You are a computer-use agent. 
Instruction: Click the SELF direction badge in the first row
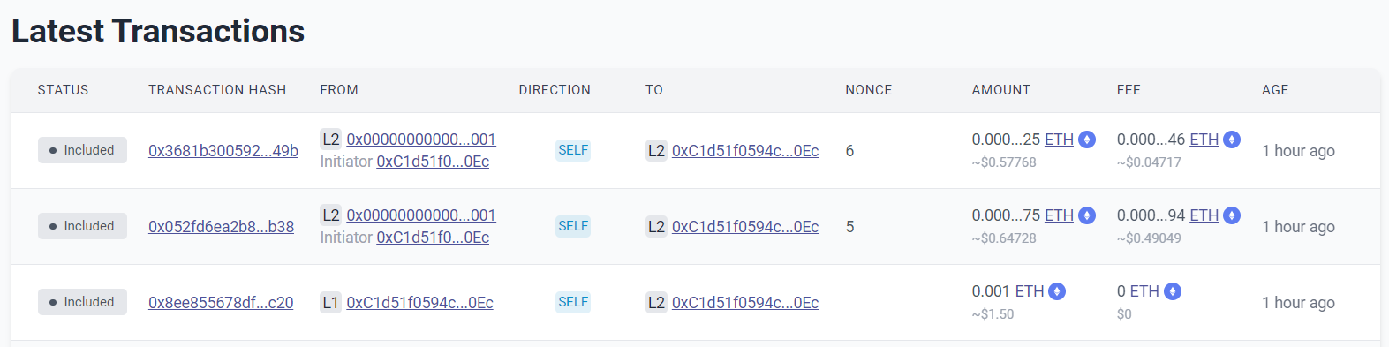573,150
